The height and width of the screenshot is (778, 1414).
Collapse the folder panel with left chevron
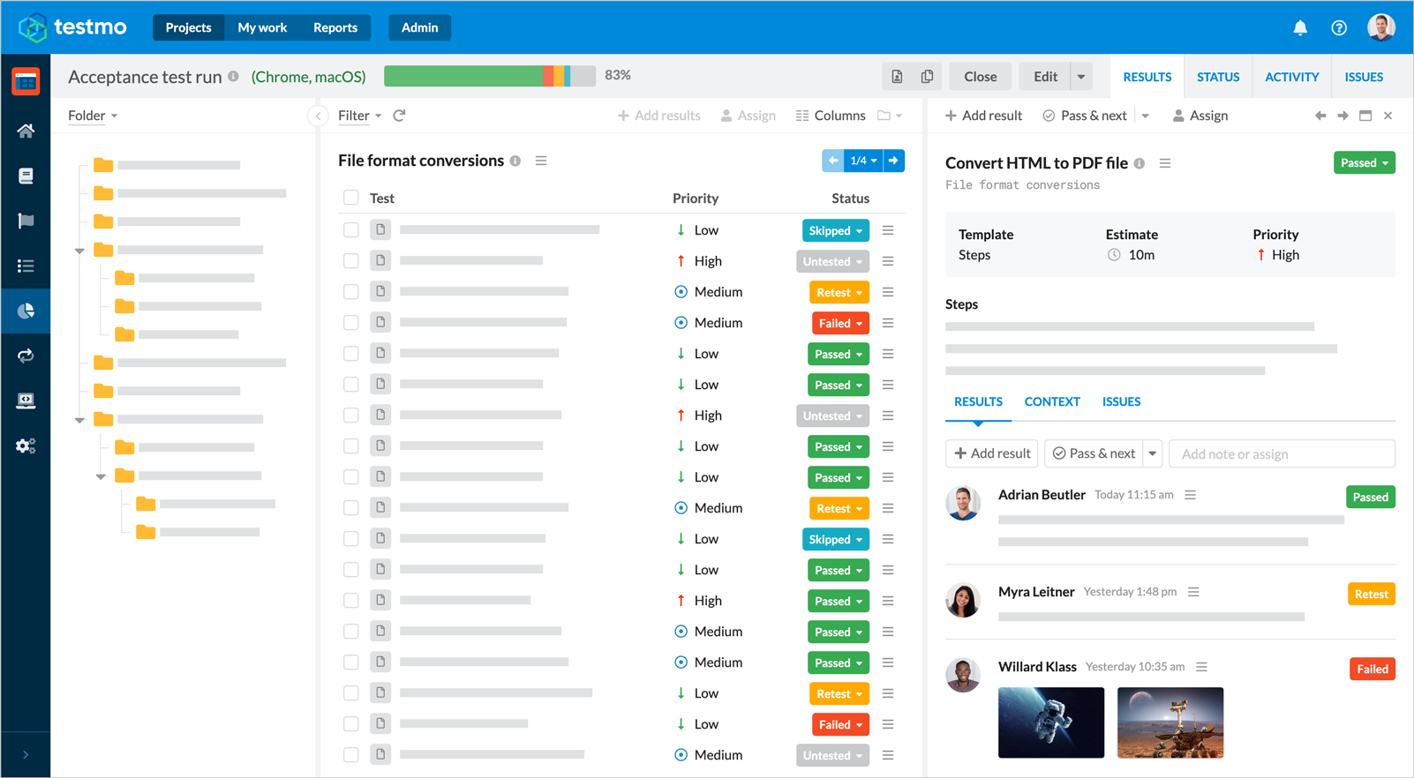(319, 116)
